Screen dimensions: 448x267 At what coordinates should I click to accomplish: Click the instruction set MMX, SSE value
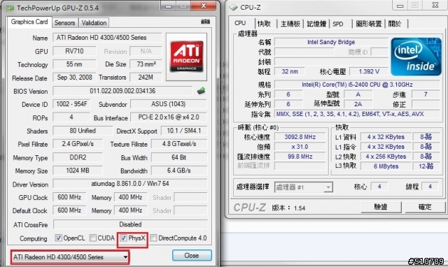point(357,114)
